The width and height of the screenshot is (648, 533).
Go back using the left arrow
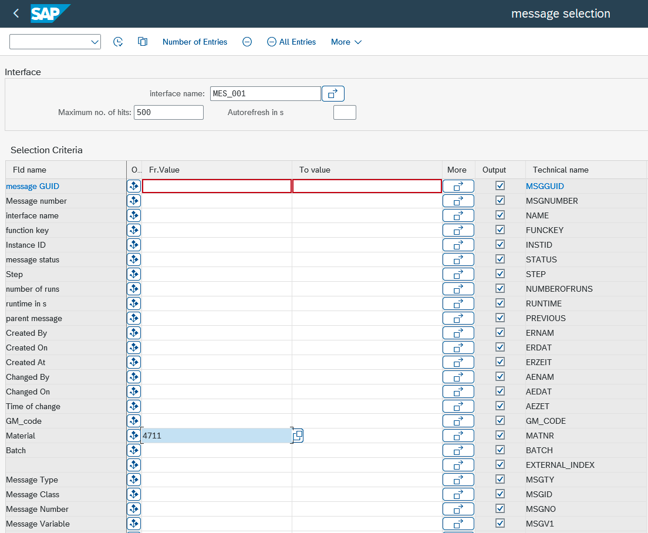point(16,14)
